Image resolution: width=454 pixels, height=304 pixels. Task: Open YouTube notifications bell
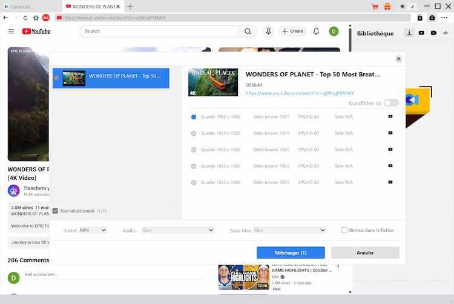[316, 31]
